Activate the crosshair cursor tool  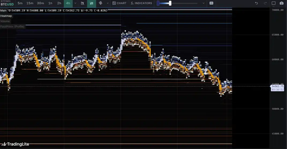pos(101,3)
